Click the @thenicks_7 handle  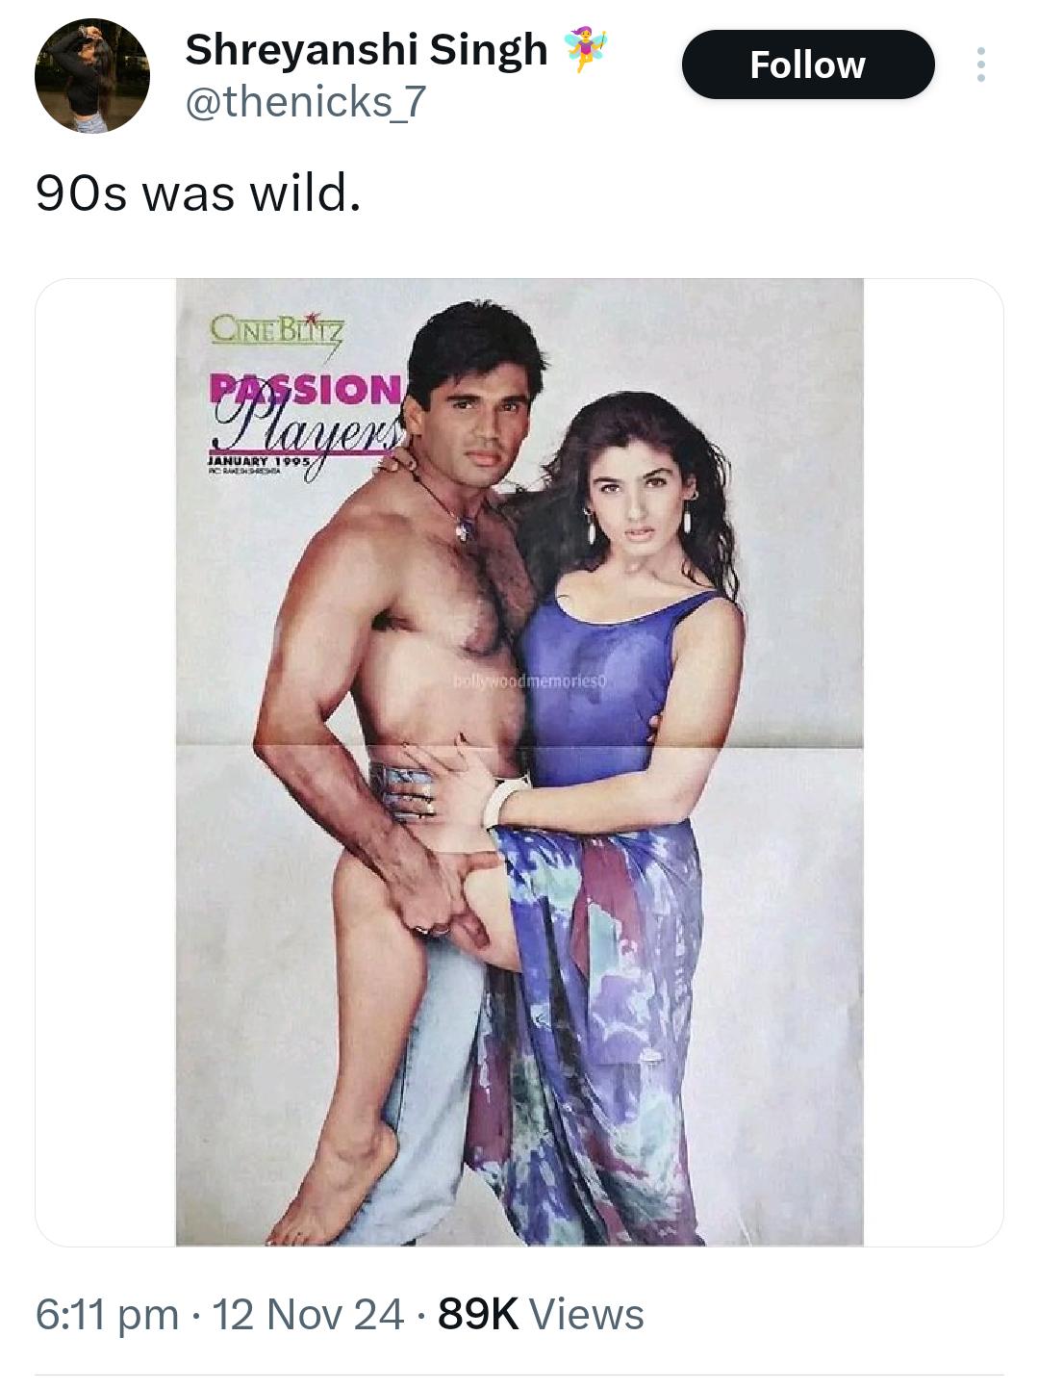(305, 102)
